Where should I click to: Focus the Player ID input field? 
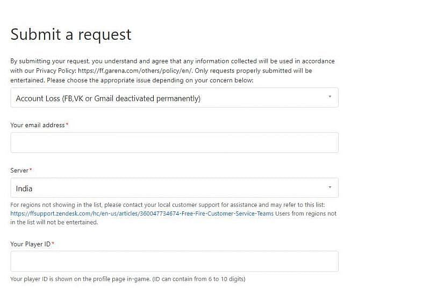pos(174,261)
